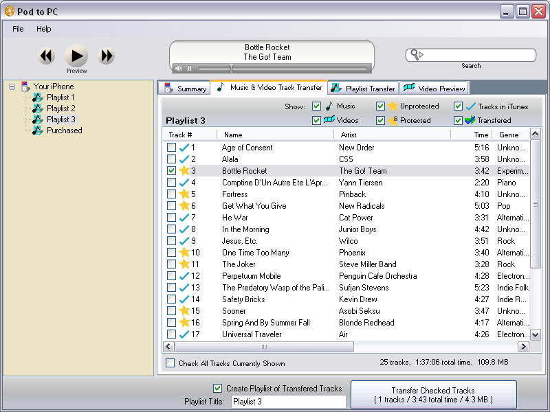Sort by the Artist column header
The height and width of the screenshot is (412, 550).
click(x=392, y=135)
